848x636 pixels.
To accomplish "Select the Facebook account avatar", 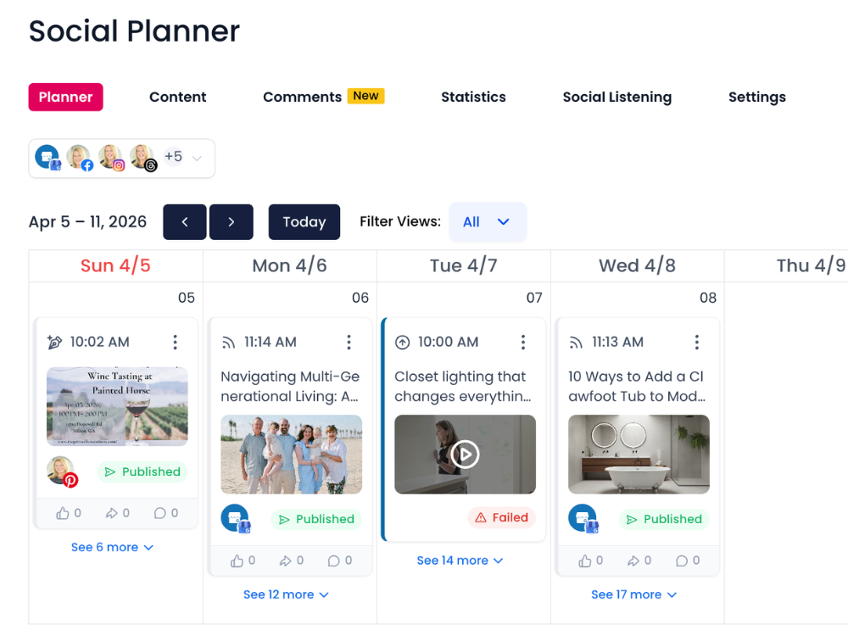I will pyautogui.click(x=79, y=157).
